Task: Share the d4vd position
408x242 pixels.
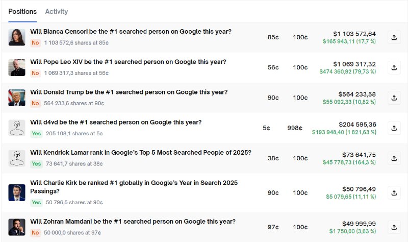Action: click(x=394, y=128)
